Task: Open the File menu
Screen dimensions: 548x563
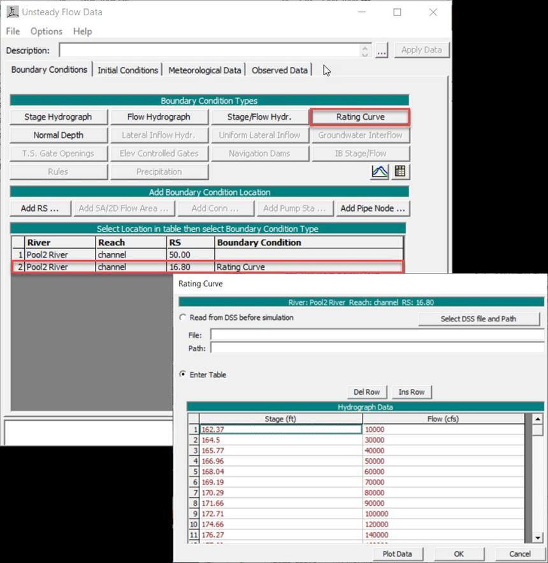Action: [x=13, y=31]
